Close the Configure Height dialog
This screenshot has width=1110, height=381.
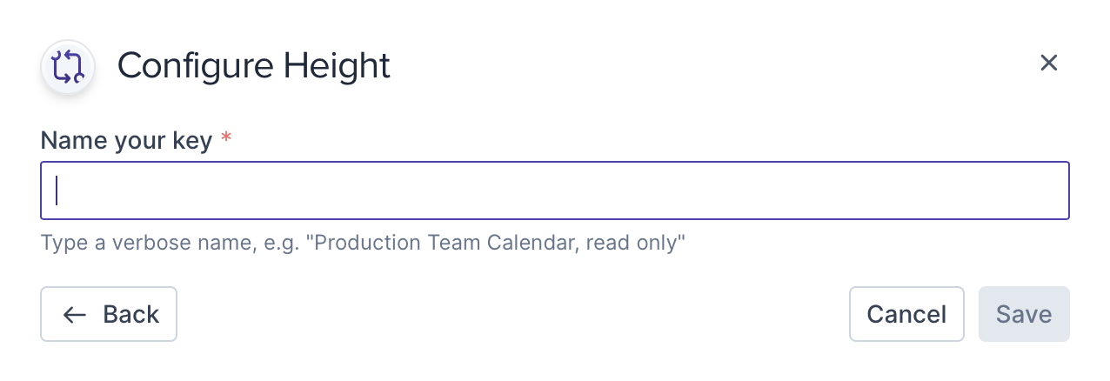coord(1048,63)
